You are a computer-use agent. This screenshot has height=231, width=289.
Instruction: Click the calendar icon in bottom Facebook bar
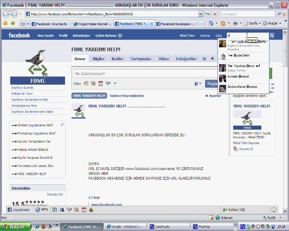tap(84, 210)
